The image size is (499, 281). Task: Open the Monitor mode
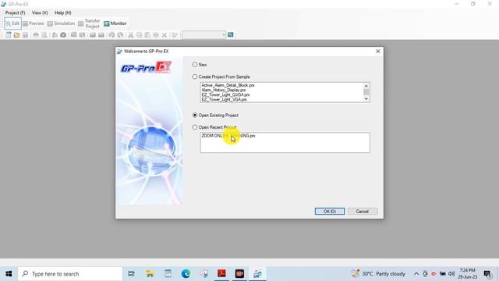pyautogui.click(x=115, y=23)
